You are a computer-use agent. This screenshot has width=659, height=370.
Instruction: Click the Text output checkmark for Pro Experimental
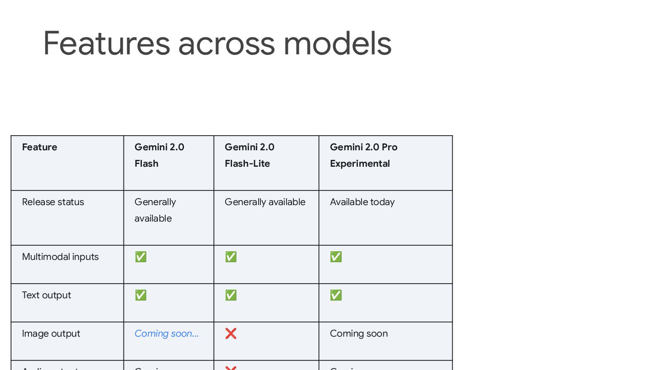(336, 295)
